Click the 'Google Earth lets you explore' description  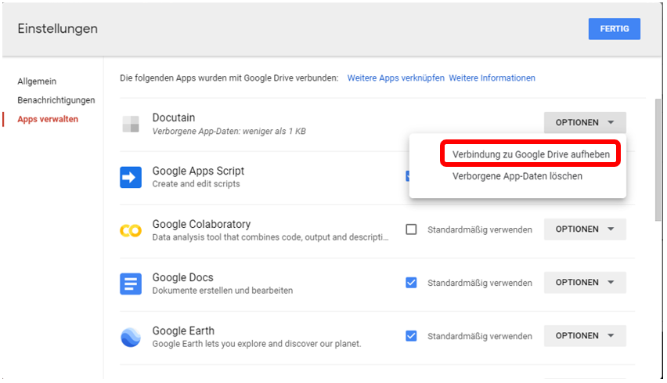click(x=257, y=344)
